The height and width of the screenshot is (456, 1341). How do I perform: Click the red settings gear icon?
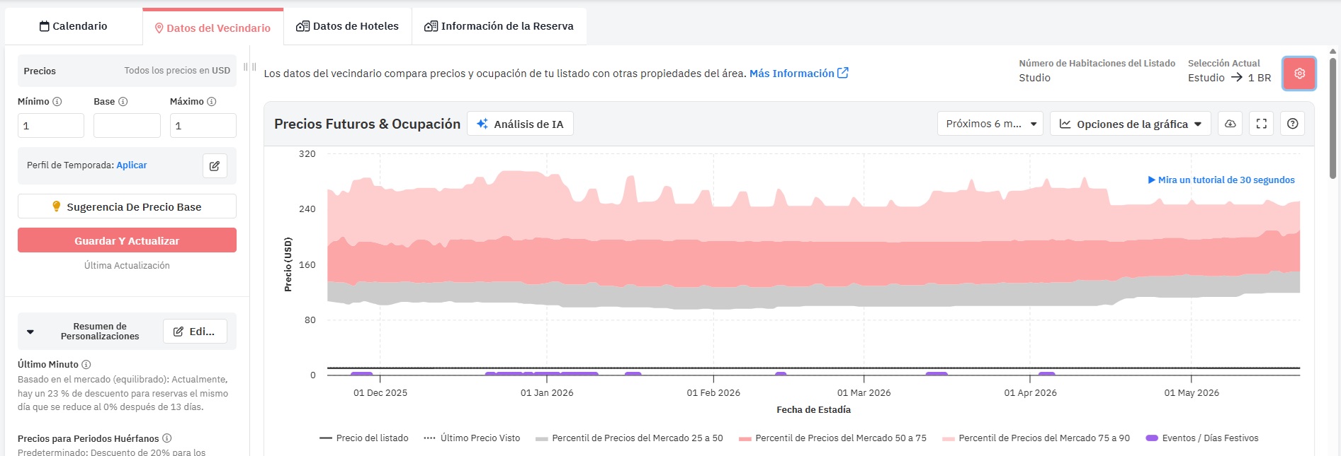(x=1299, y=74)
